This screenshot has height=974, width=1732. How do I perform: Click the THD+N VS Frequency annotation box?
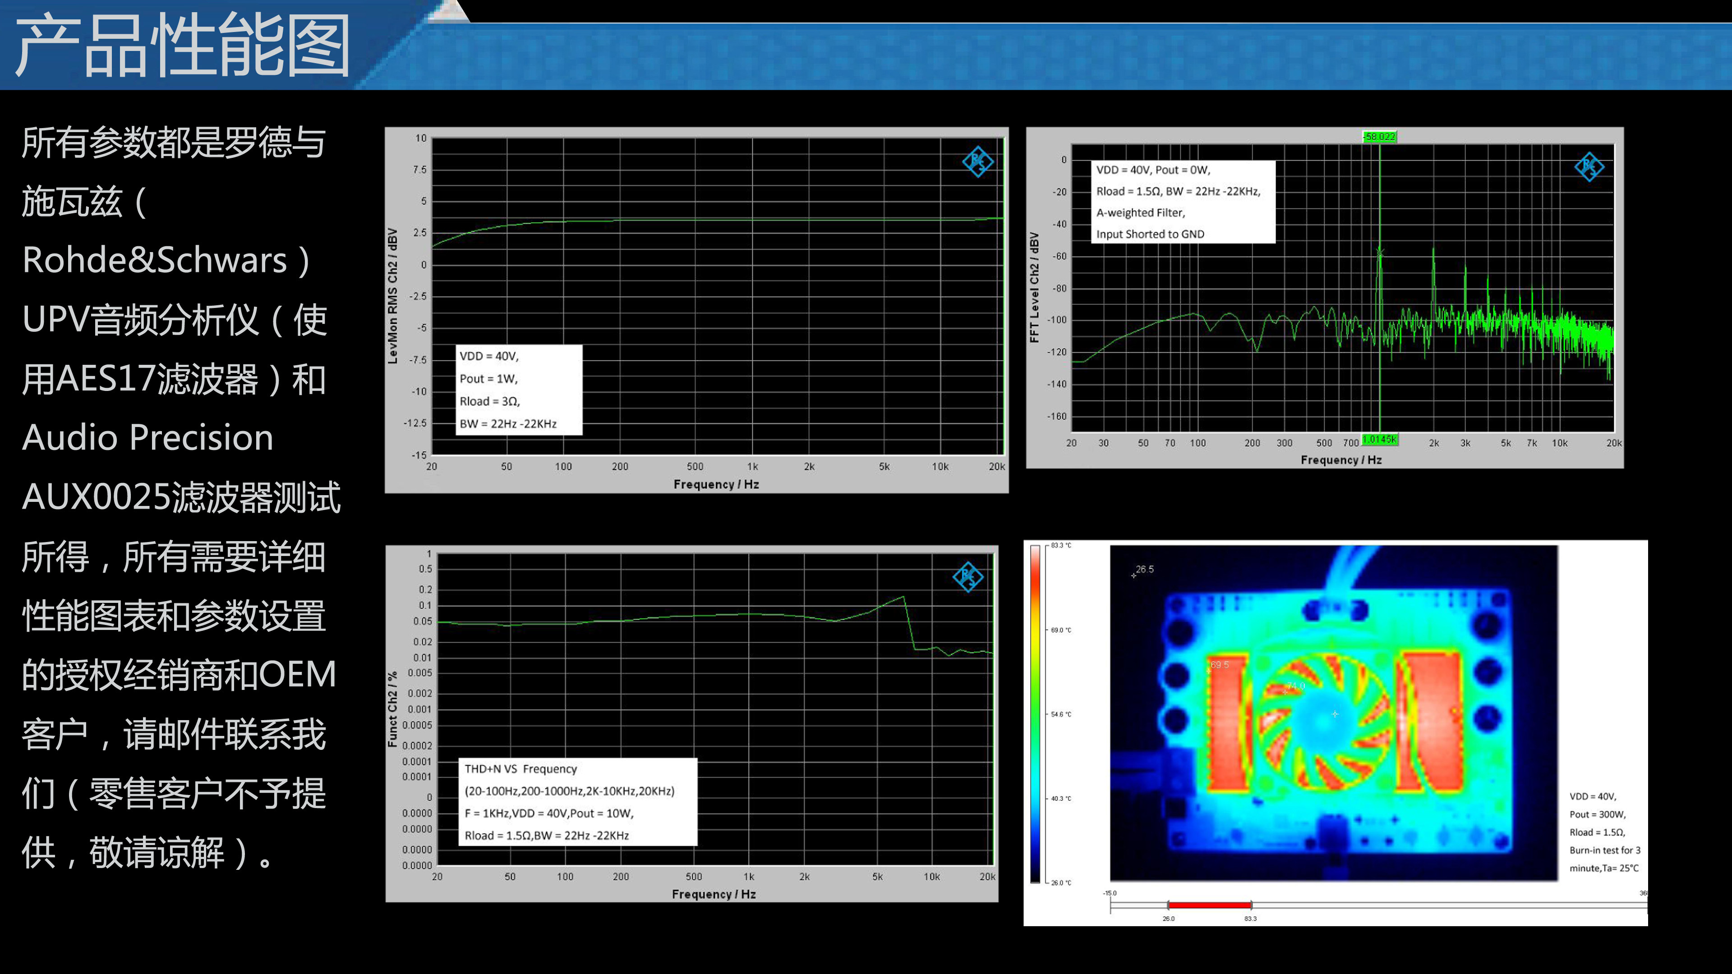pos(577,802)
